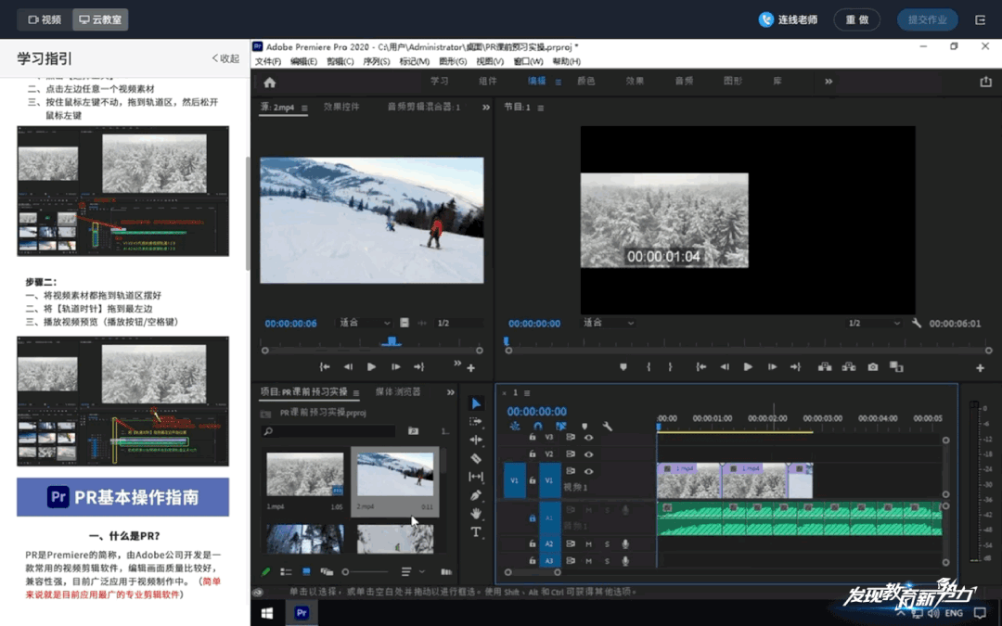Select the Pen tool

click(x=476, y=495)
